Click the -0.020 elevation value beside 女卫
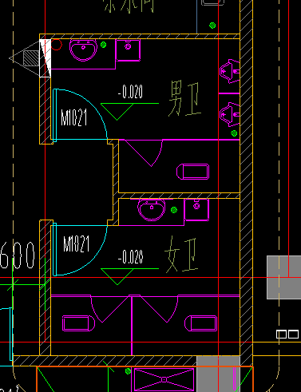Screen dimensions: 301x392 (x=130, y=257)
